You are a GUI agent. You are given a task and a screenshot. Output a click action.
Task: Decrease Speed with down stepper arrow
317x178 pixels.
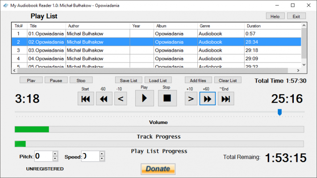[x=102, y=159]
